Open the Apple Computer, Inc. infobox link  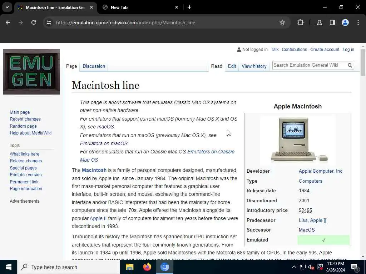tap(321, 171)
